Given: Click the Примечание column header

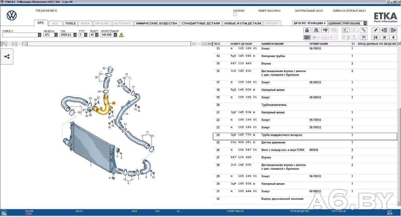Looking at the screenshot, I should tap(319, 44).
